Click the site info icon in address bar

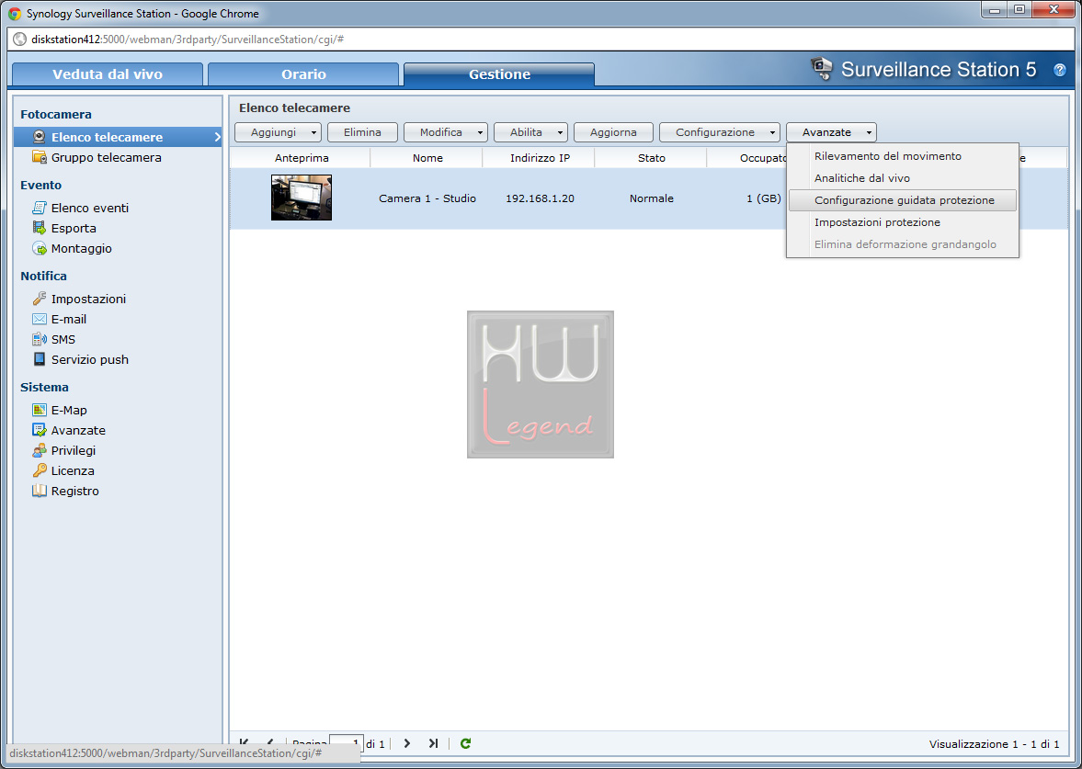pyautogui.click(x=20, y=40)
